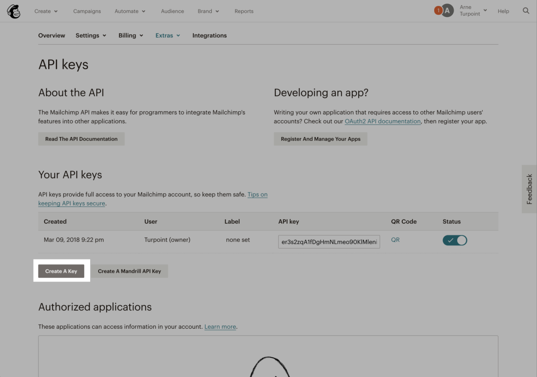
Task: Expand the Billing submenu
Action: point(131,36)
